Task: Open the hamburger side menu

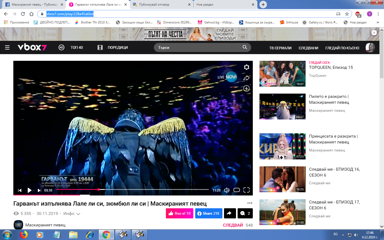Action: 7,47
